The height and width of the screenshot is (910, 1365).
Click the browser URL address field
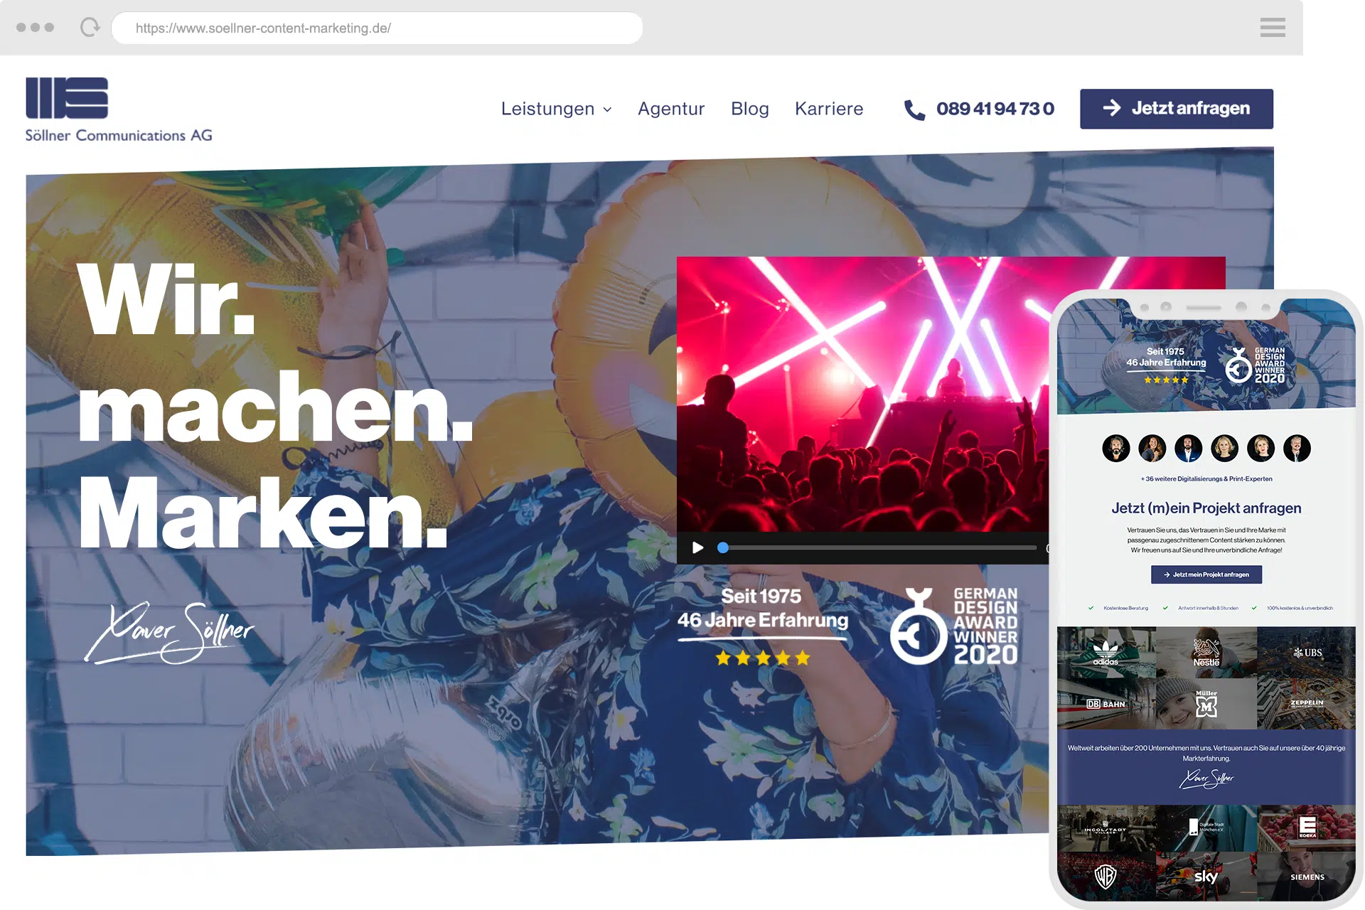(x=377, y=28)
